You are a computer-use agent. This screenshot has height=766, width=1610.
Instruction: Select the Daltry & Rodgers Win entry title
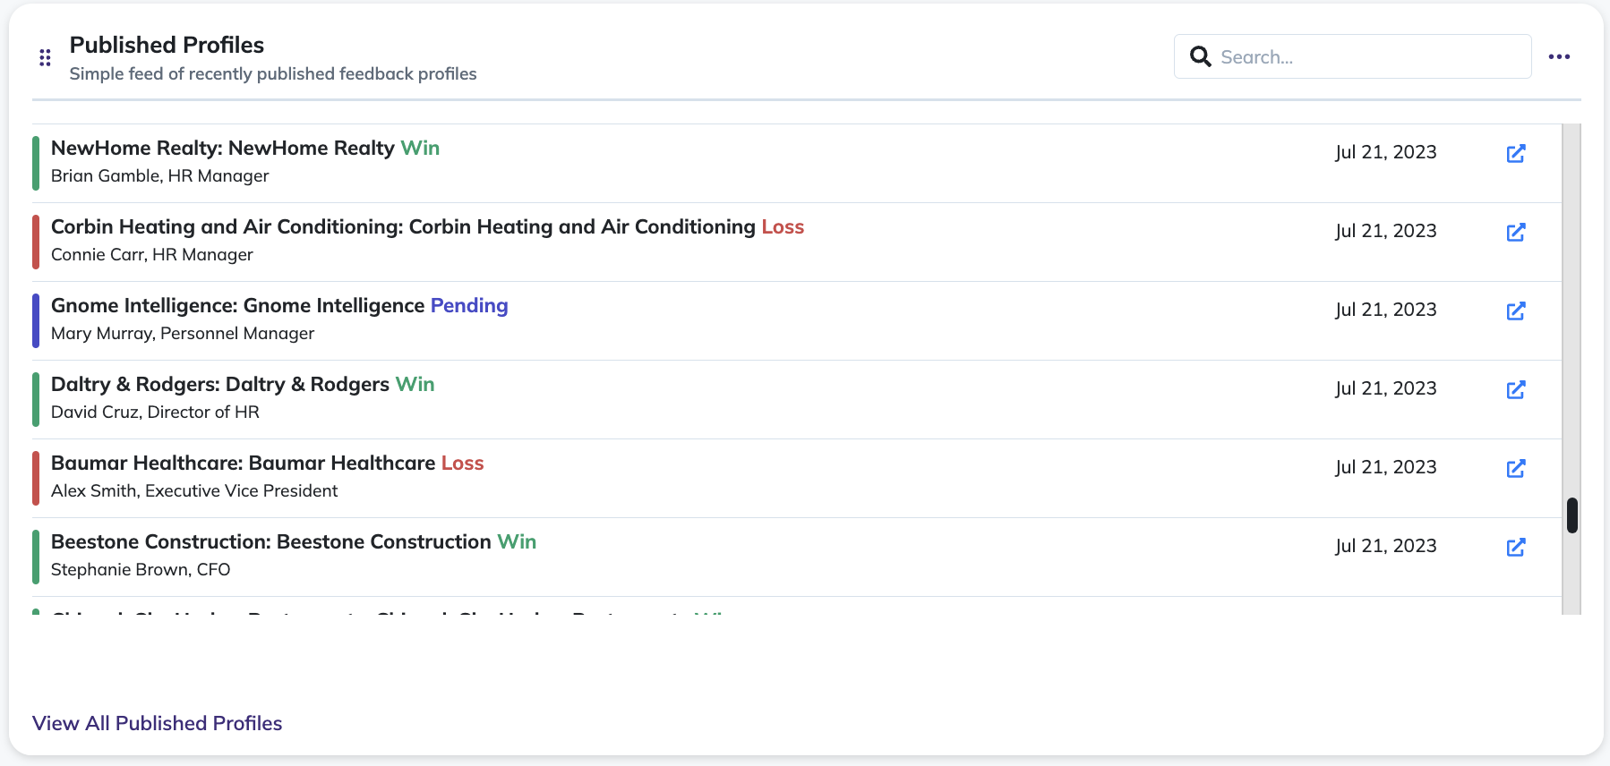[x=243, y=384]
